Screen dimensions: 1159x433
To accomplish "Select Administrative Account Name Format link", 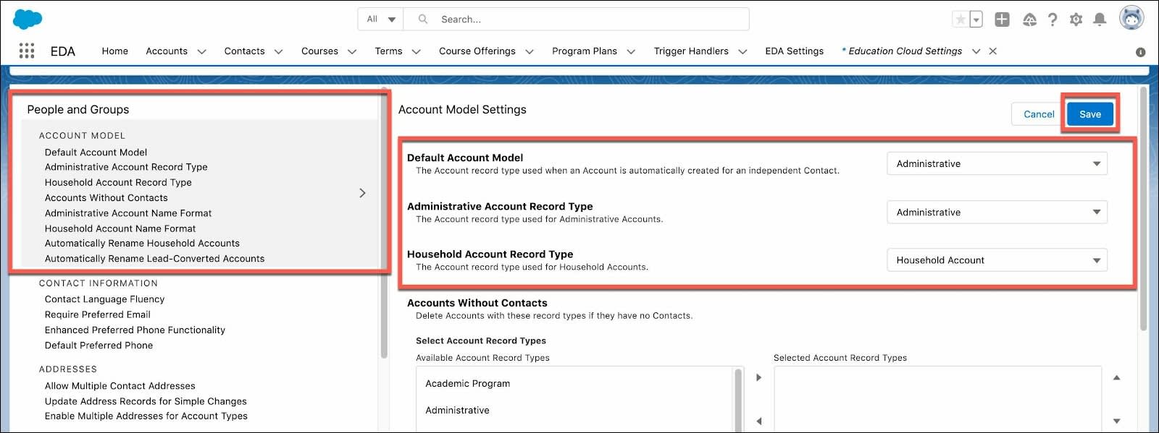I will tap(128, 213).
